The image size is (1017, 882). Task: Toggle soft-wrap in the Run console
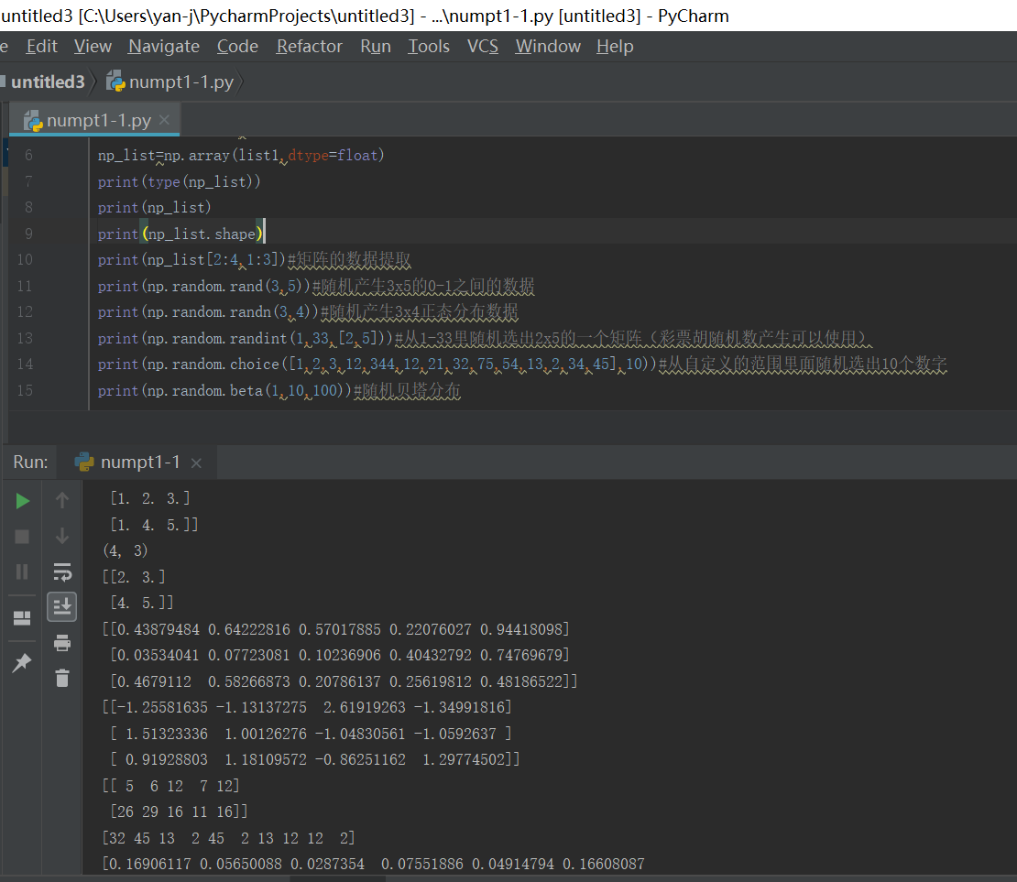(x=61, y=572)
